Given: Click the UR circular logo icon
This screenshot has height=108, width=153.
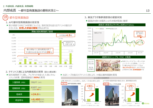Looking at the screenshot, I should point(5,17).
